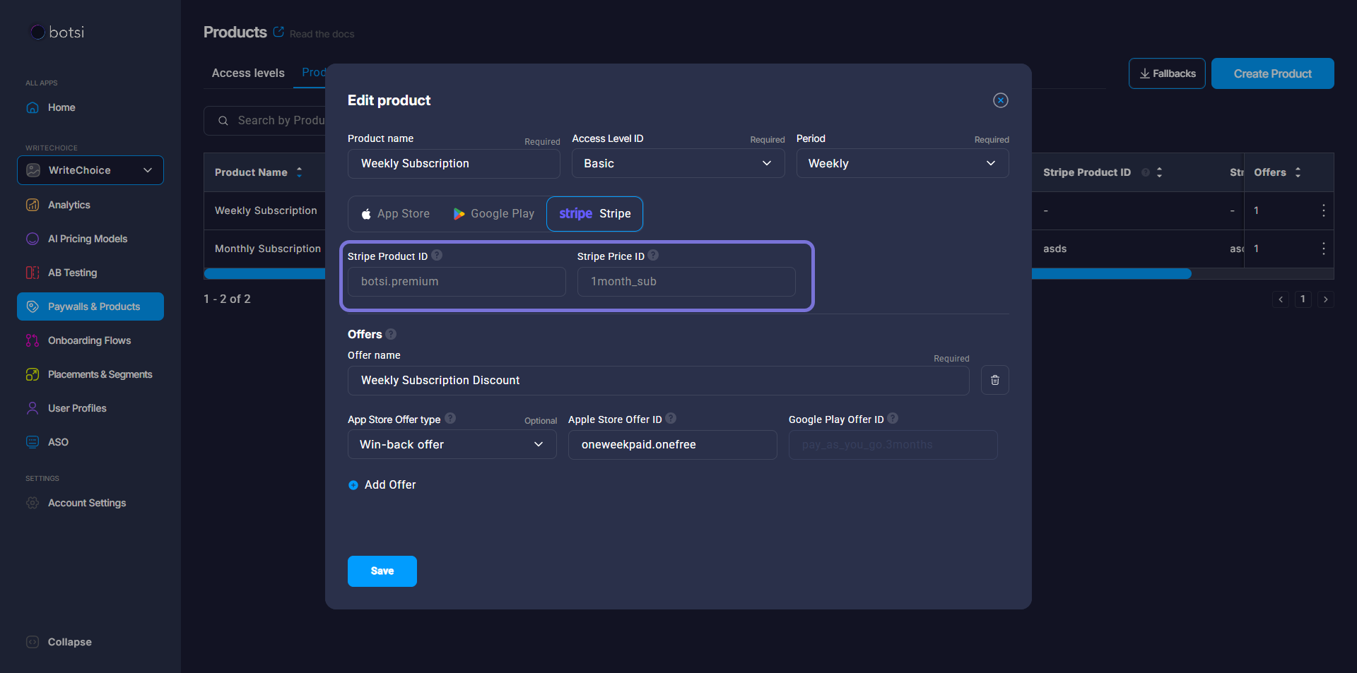Open AB Testing in the sidebar
This screenshot has height=673, width=1357.
[72, 273]
